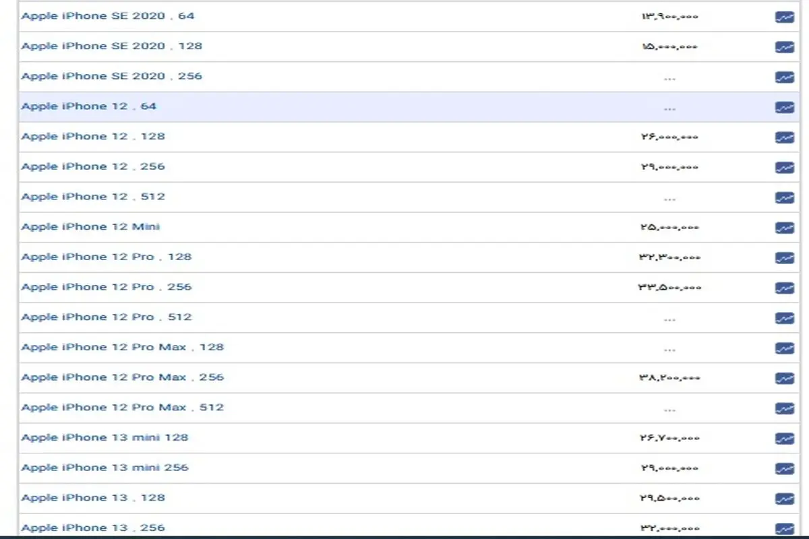The height and width of the screenshot is (539, 809).
Task: Select the price of iPhone 12 256
Action: (x=669, y=167)
